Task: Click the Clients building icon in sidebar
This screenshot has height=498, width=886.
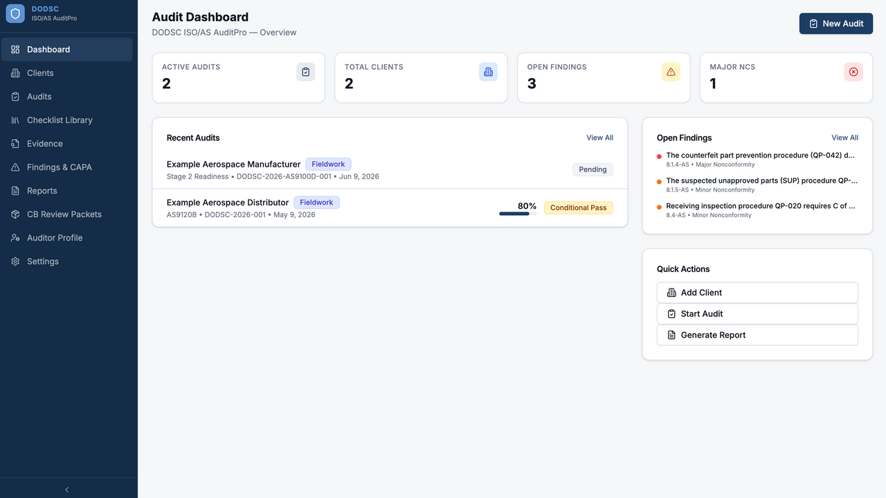Action: coord(15,73)
